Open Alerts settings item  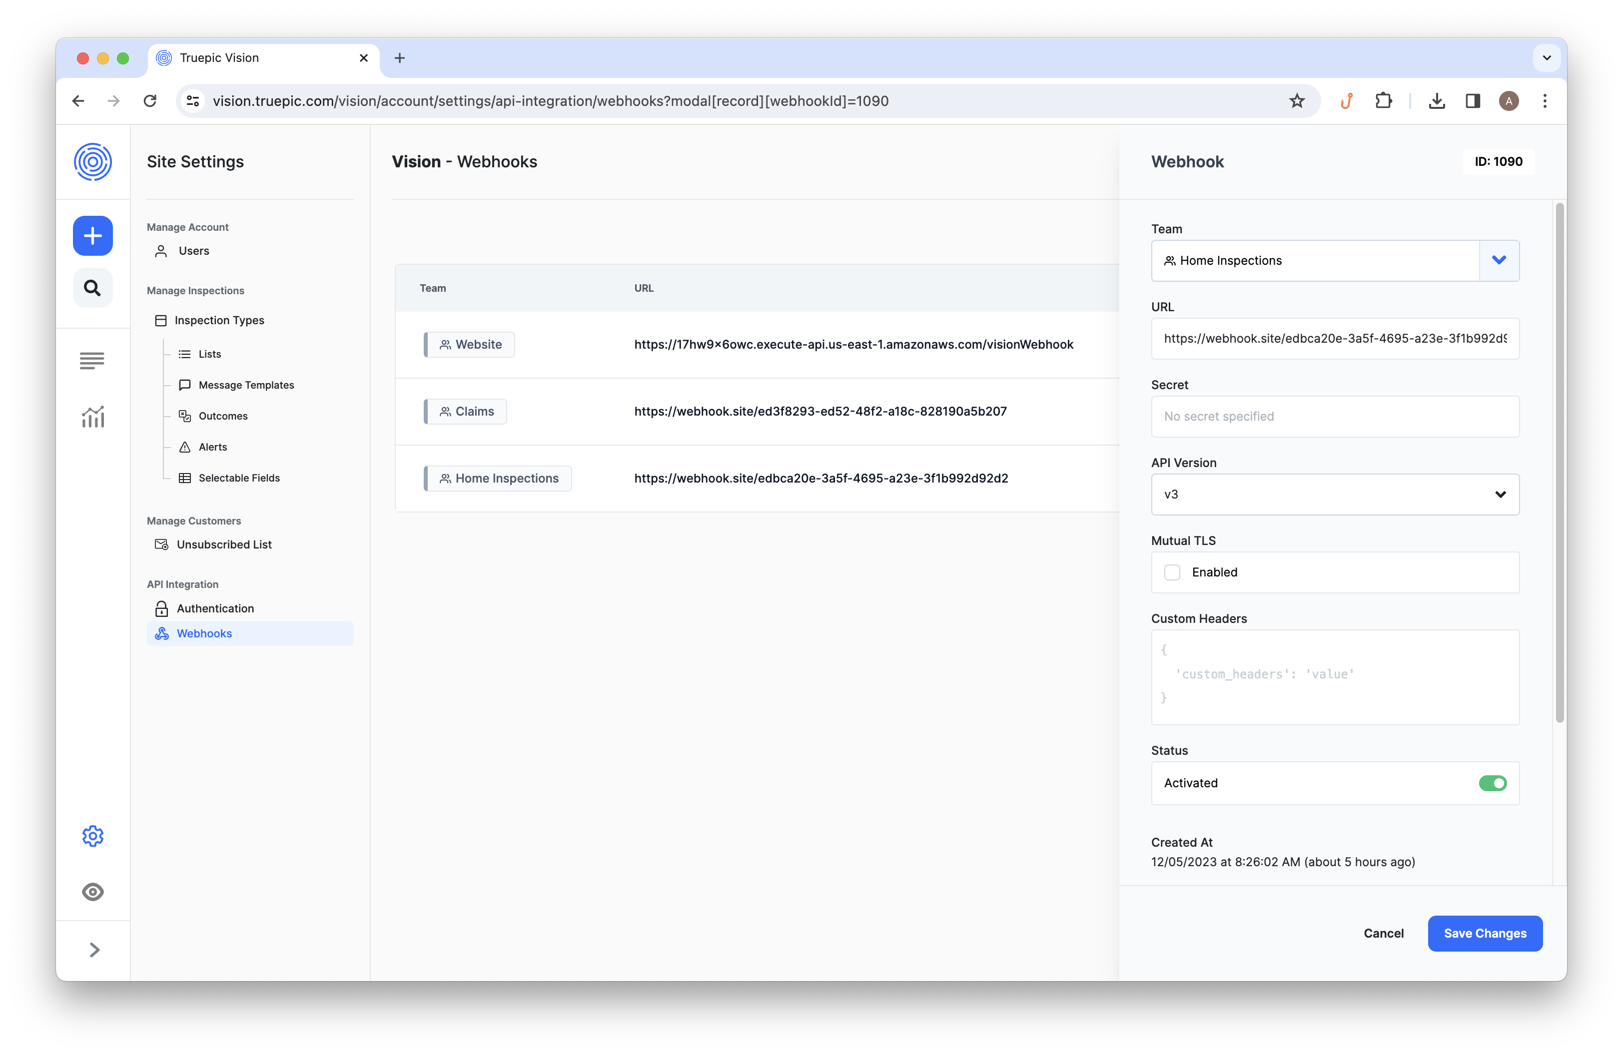(202, 447)
